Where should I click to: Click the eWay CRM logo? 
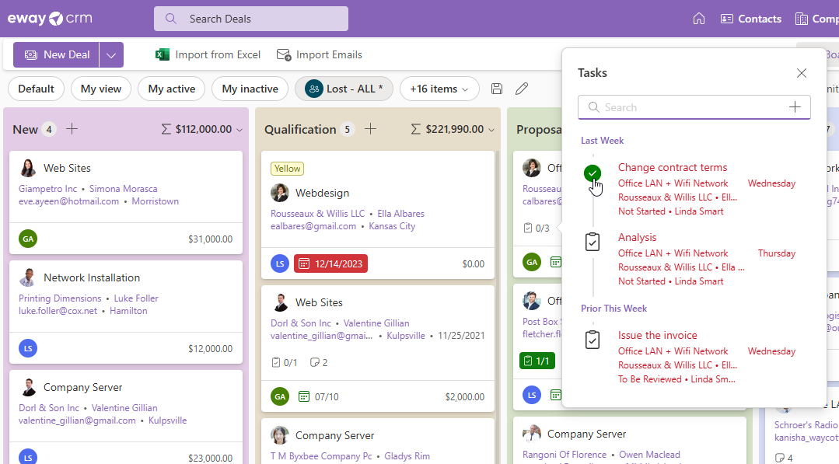(x=50, y=19)
